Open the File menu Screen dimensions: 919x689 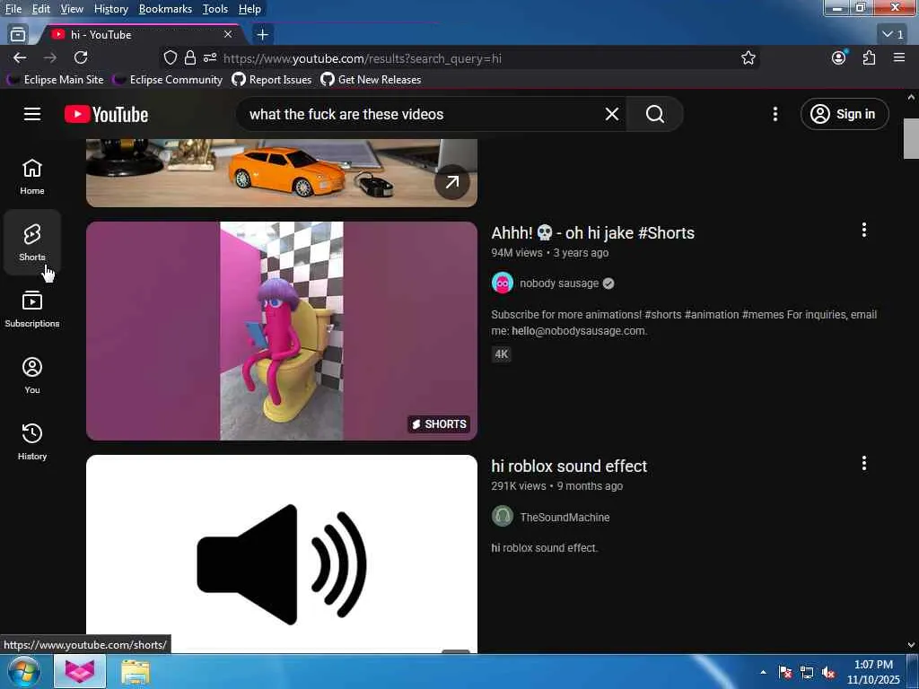pos(13,9)
